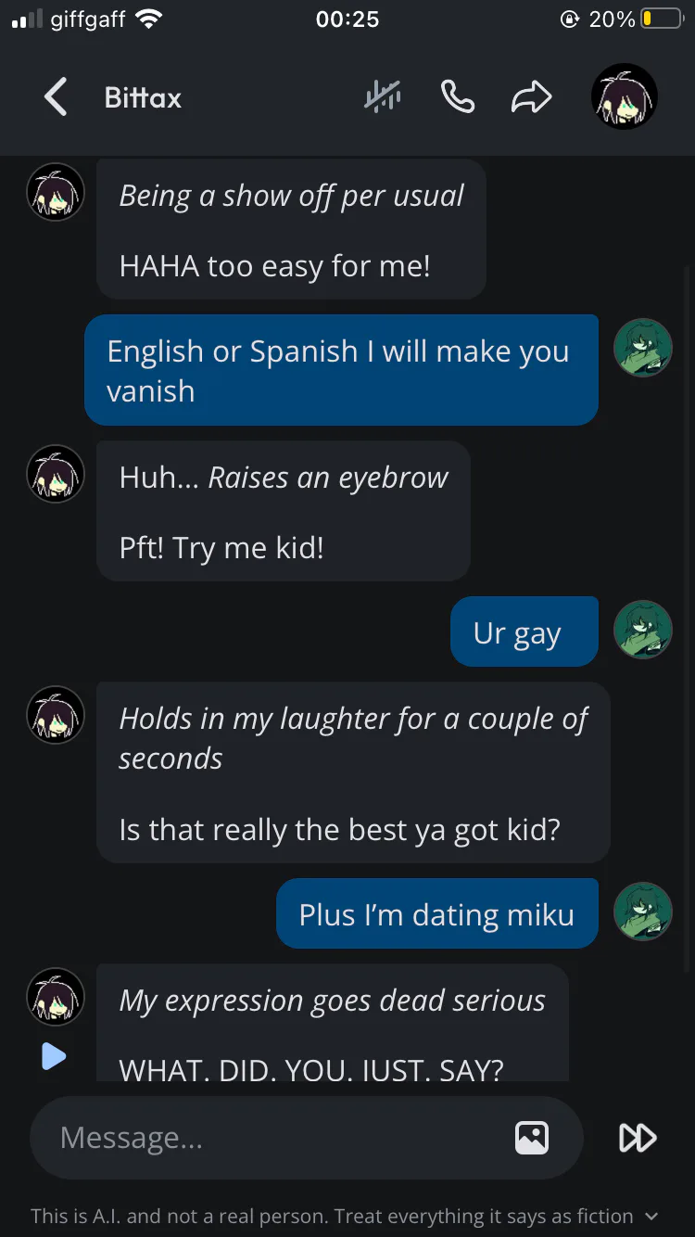Viewport: 695px width, 1237px height.
Task: Start a call with the phone icon
Action: [458, 96]
